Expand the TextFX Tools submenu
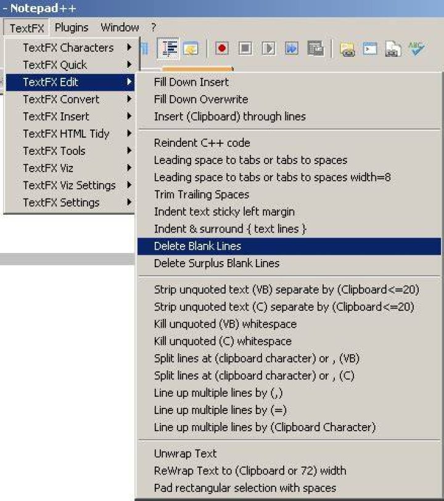Image resolution: width=444 pixels, height=501 pixels. point(70,151)
